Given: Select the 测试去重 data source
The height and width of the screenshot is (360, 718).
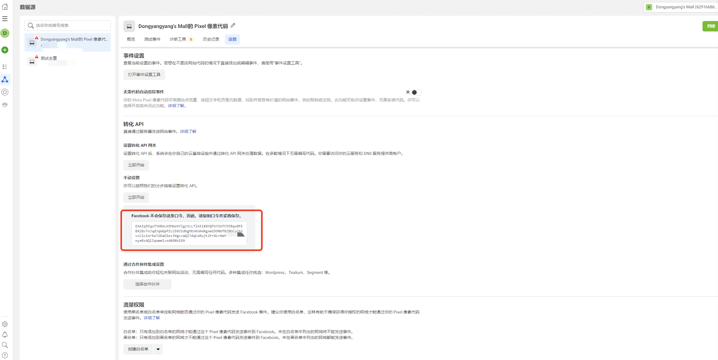Looking at the screenshot, I should click(67, 61).
